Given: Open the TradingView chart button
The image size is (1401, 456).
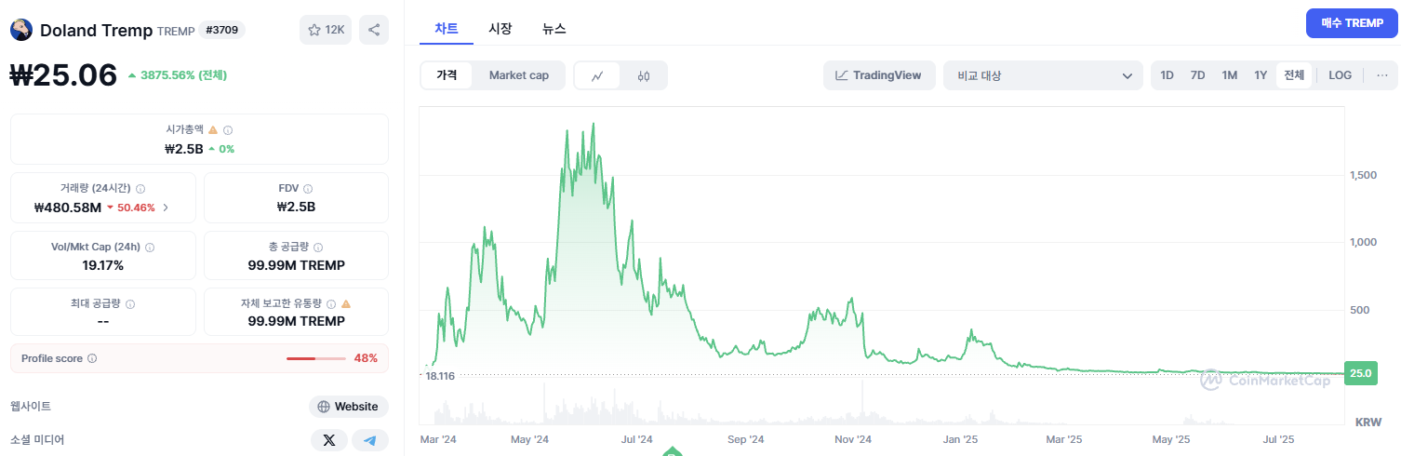Looking at the screenshot, I should 878,75.
